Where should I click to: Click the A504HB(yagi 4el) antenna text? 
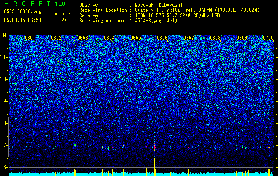[x=156, y=21]
